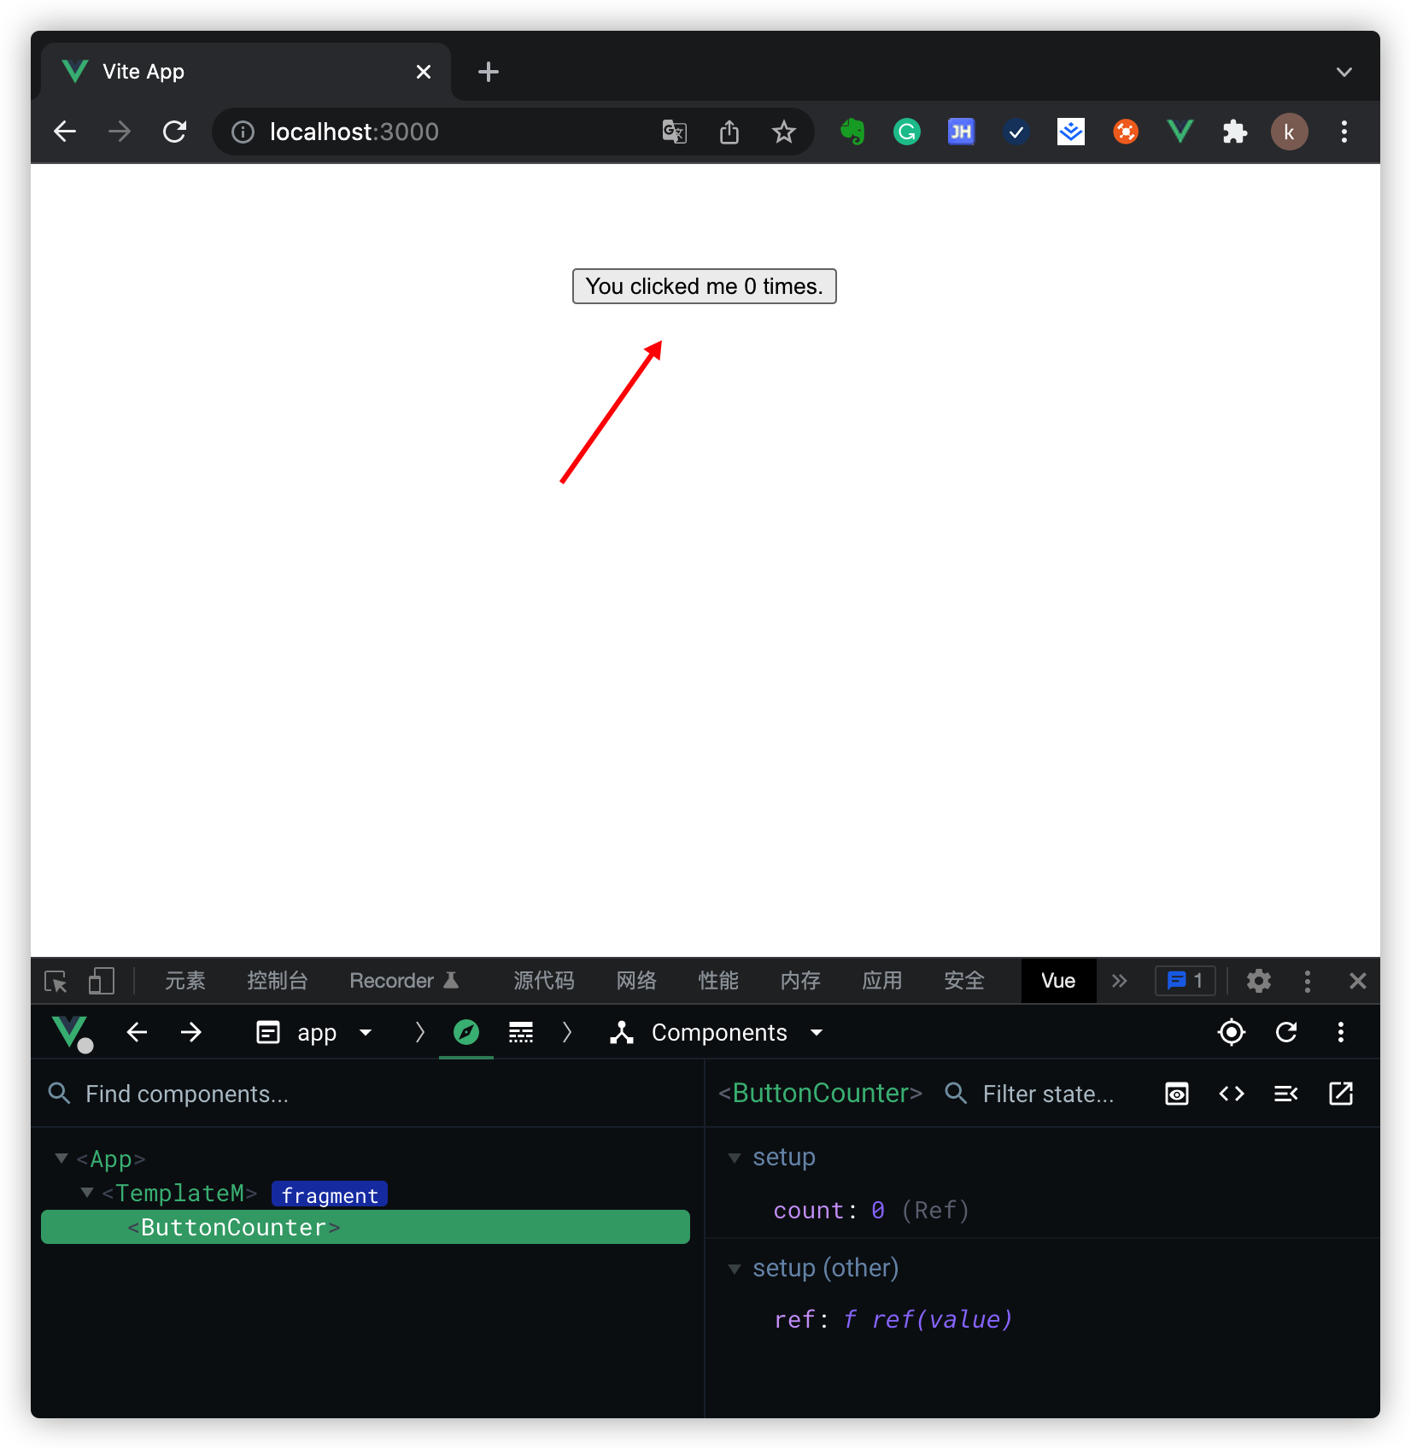Switch to the 元素 tab
Viewport: 1411px width, 1449px height.
point(185,981)
